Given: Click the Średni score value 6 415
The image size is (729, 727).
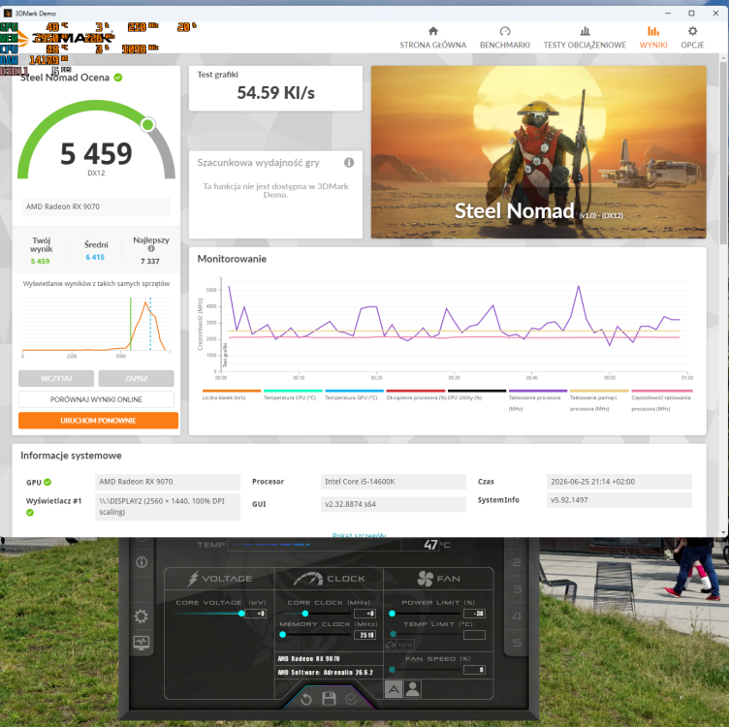Looking at the screenshot, I should pos(95,257).
